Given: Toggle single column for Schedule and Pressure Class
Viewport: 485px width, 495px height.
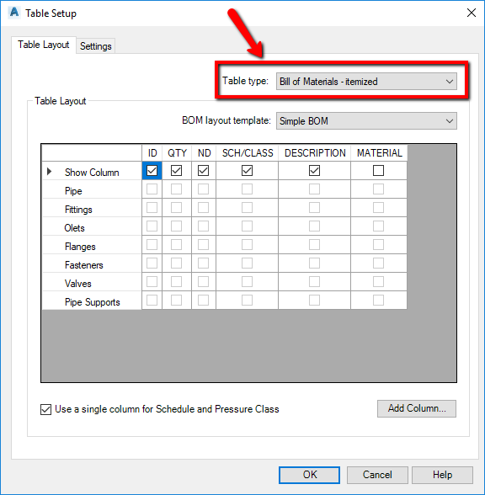Looking at the screenshot, I should click(x=45, y=409).
